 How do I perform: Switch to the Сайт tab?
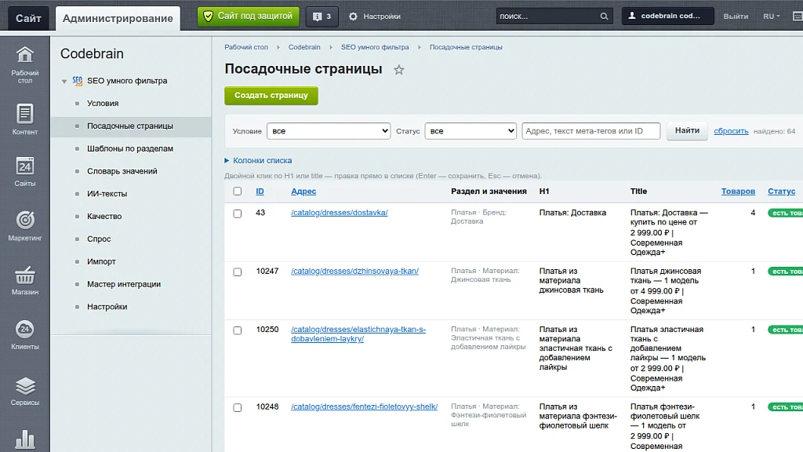tap(28, 19)
